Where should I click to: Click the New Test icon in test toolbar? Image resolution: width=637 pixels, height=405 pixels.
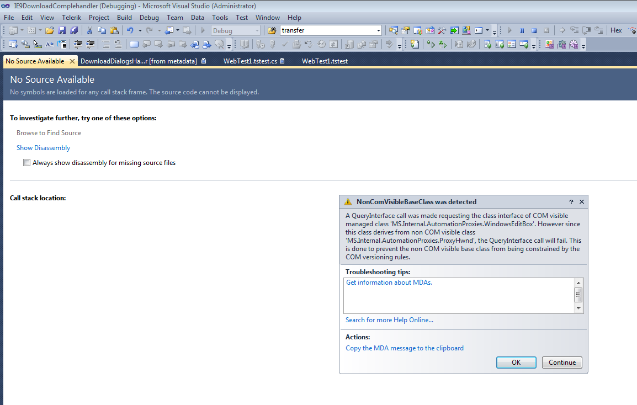pyautogui.click(x=415, y=44)
